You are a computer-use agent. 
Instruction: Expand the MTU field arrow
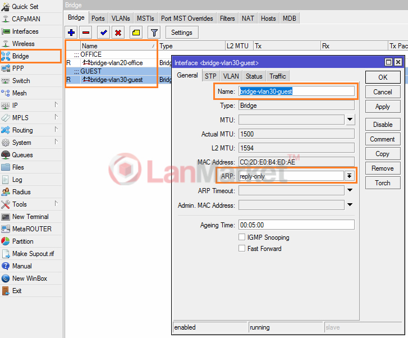[x=350, y=119]
